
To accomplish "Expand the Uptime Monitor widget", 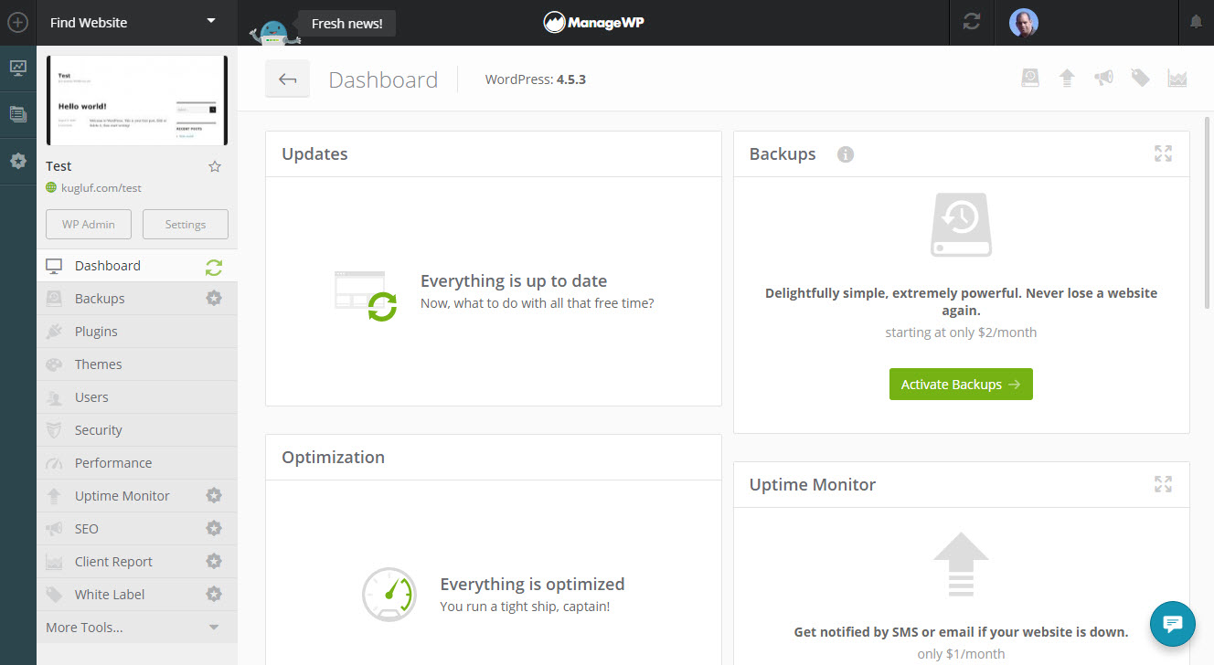I will pyautogui.click(x=1163, y=484).
